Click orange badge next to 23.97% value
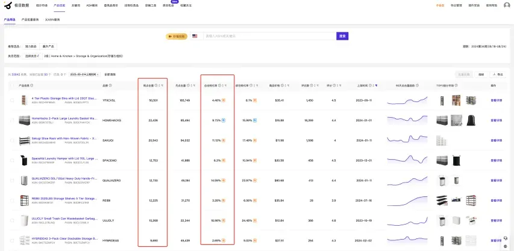Viewport: 514px width, 251px height. click(x=255, y=180)
